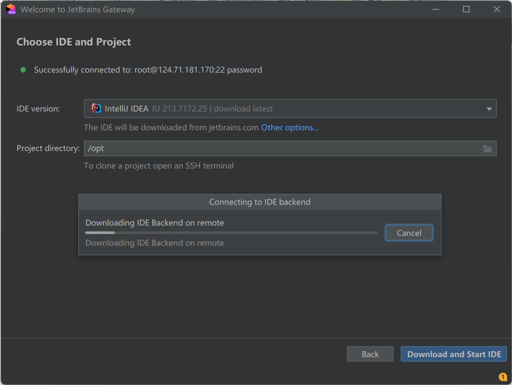Minimize the JetBrains Gateway window
Image resolution: width=512 pixels, height=385 pixels.
coord(436,9)
